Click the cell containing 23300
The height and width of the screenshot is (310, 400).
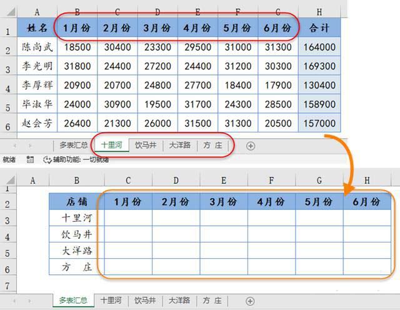pyautogui.click(x=157, y=47)
